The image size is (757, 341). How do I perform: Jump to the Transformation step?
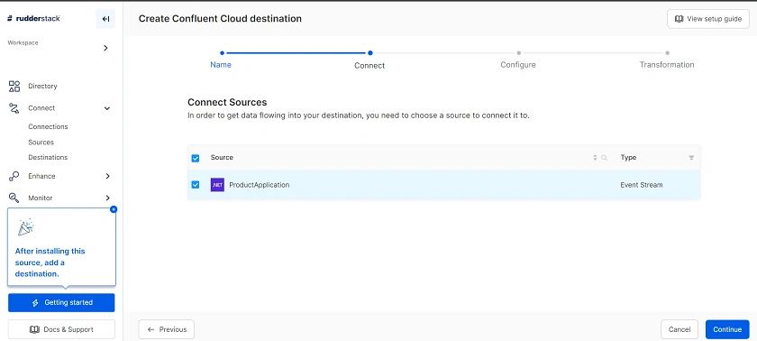pyautogui.click(x=667, y=65)
